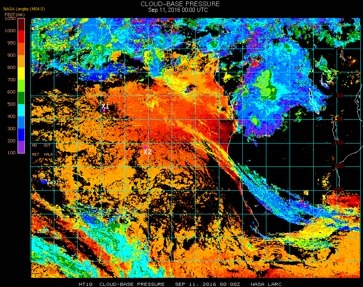Click the 1000 value on the legend
This screenshot has height=287, width=363.
pos(10,31)
